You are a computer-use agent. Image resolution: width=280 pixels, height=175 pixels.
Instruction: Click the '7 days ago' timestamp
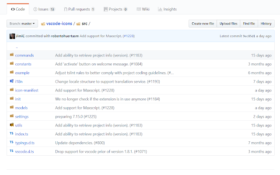pyautogui.click(x=262, y=82)
